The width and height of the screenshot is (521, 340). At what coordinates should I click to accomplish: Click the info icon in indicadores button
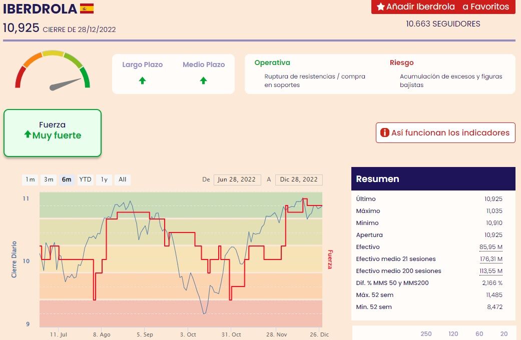point(384,132)
